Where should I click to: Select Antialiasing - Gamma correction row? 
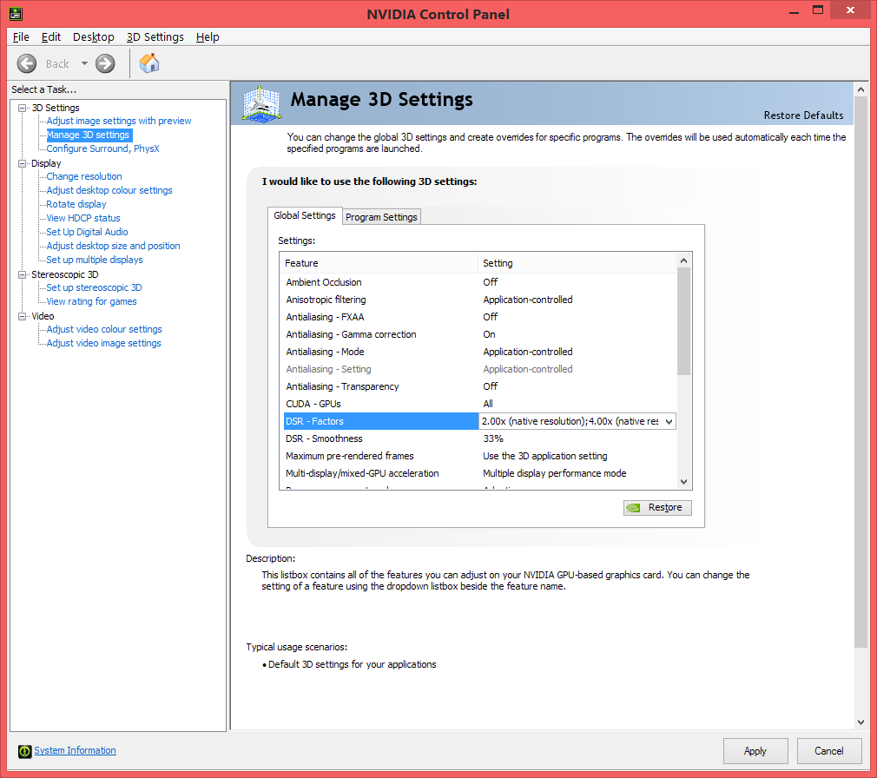(478, 334)
